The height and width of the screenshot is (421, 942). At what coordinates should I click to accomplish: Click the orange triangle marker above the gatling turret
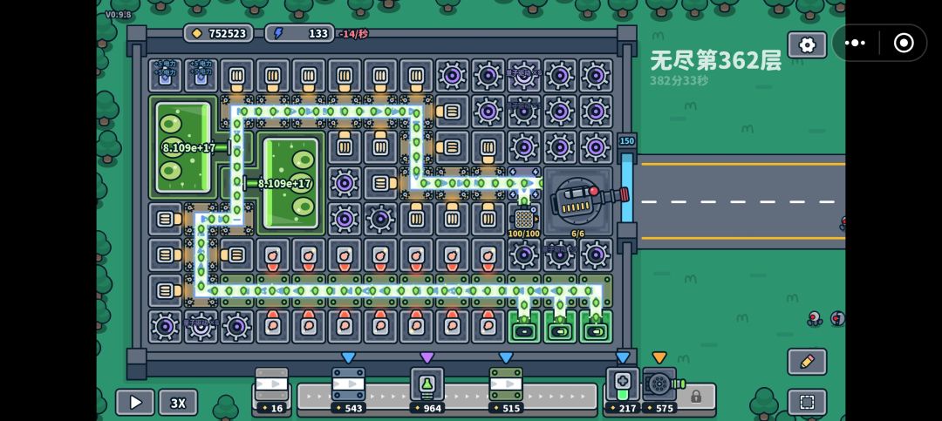click(659, 358)
